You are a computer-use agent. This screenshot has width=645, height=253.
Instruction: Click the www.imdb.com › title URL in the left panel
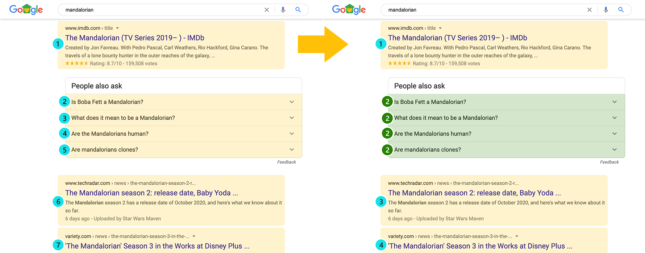coord(89,28)
